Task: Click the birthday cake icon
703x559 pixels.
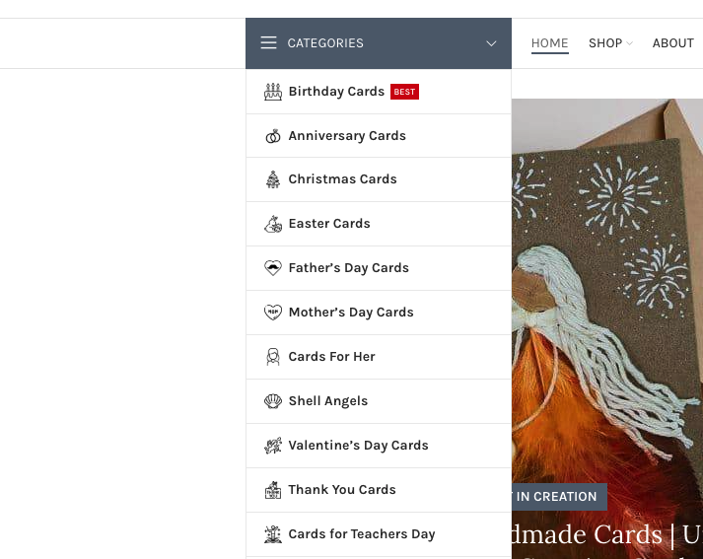Action: click(x=273, y=92)
